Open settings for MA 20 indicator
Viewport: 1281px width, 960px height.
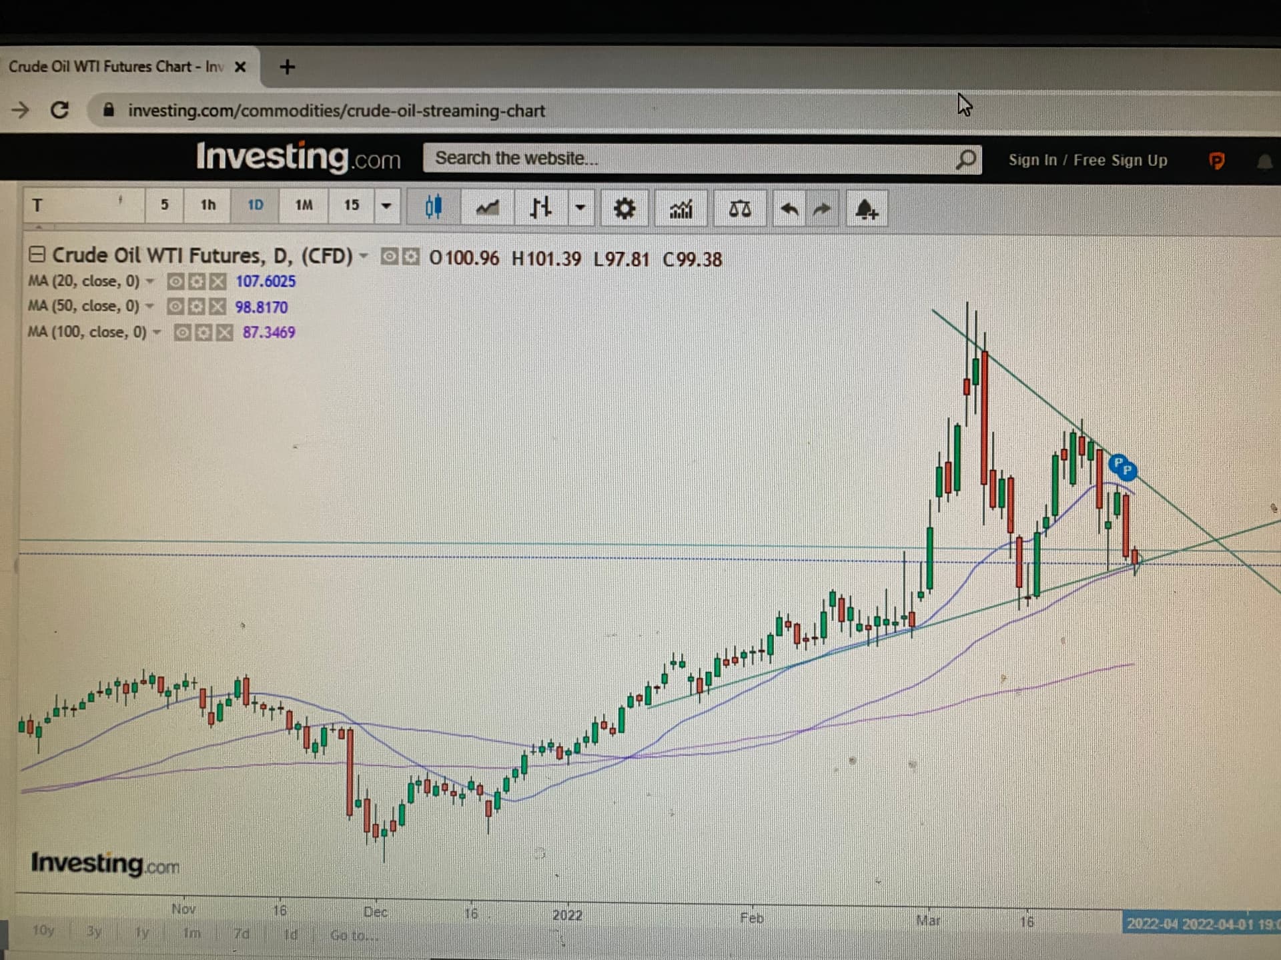(x=196, y=281)
